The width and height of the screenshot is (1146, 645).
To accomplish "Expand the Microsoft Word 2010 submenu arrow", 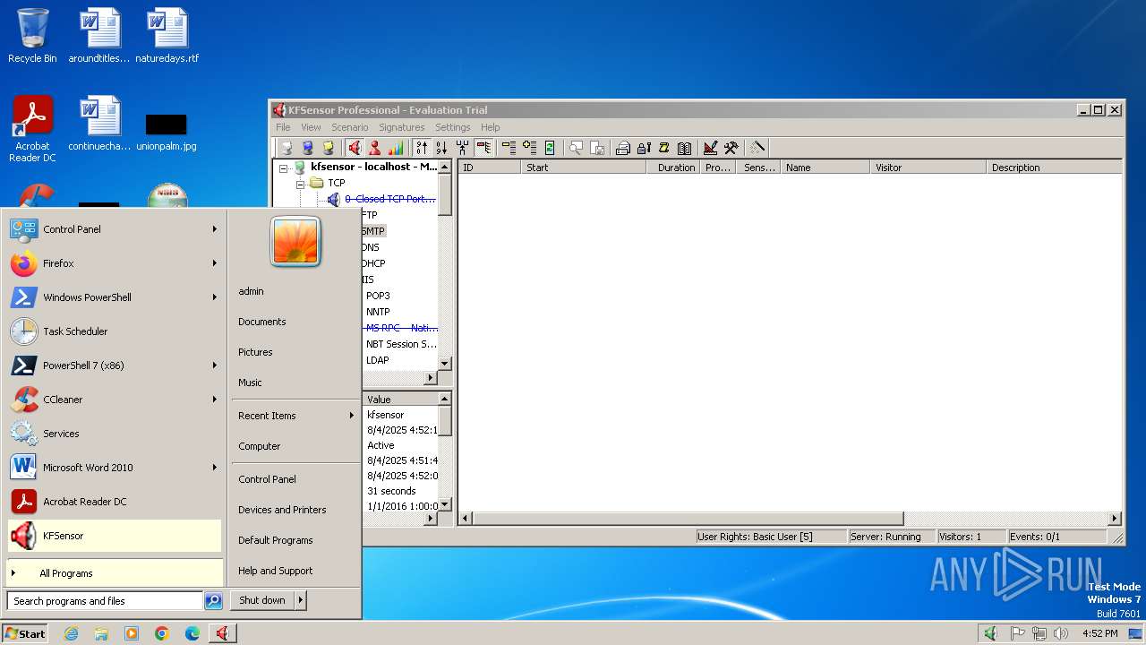I will pos(214,468).
